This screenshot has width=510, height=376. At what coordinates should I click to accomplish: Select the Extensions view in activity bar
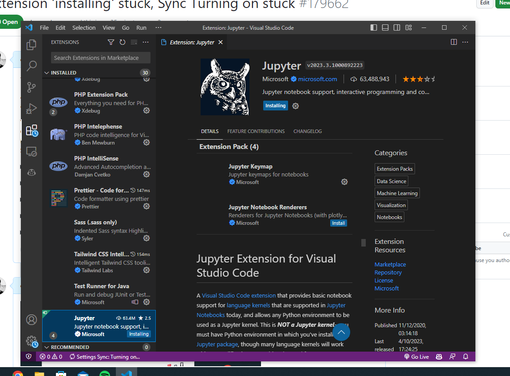tap(32, 130)
